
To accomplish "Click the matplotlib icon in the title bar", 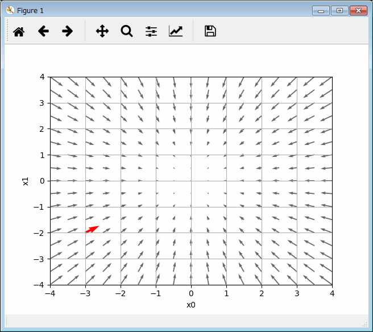I will coord(10,10).
